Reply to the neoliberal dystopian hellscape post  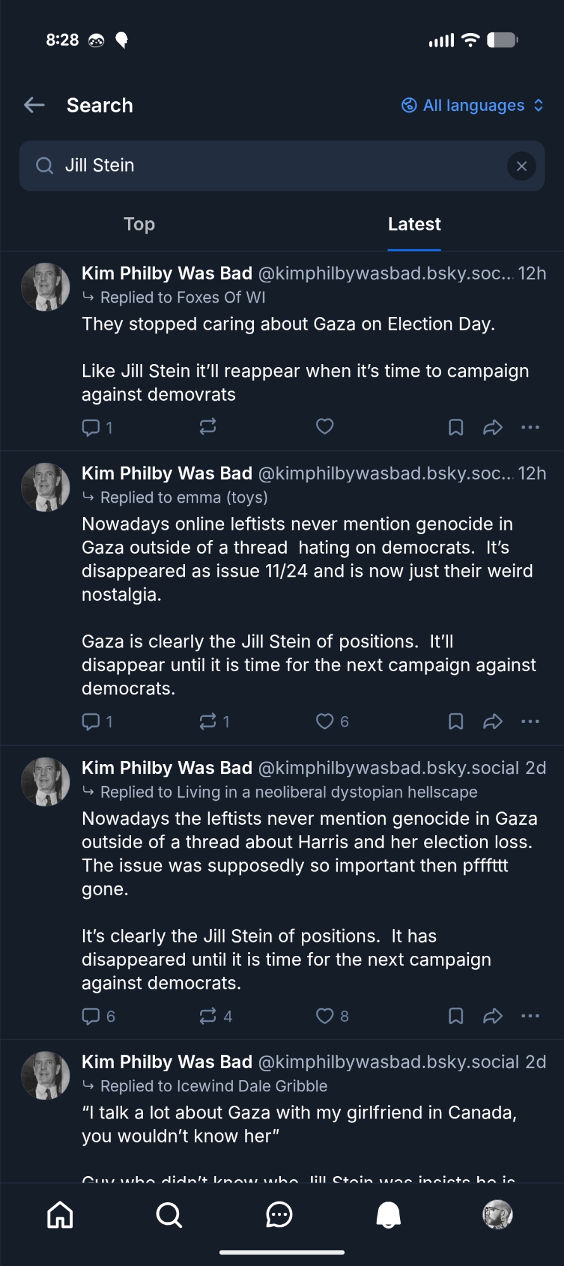click(91, 1016)
